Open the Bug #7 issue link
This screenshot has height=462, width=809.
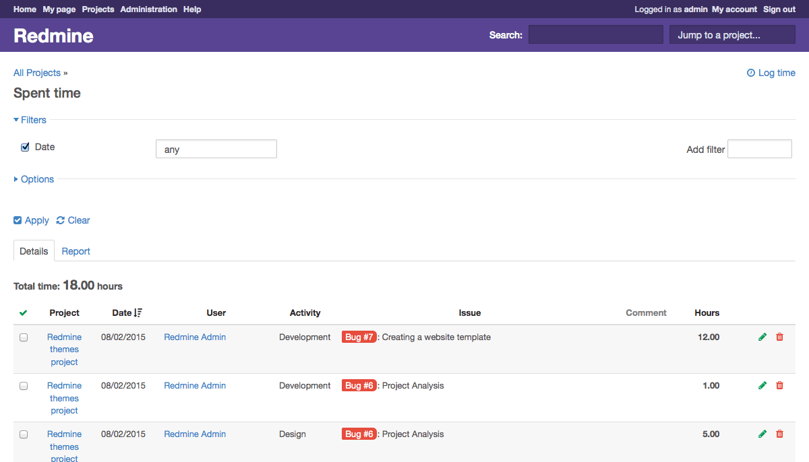click(x=359, y=337)
